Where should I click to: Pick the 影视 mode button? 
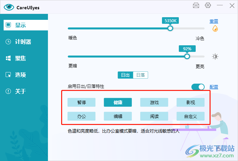(190, 102)
